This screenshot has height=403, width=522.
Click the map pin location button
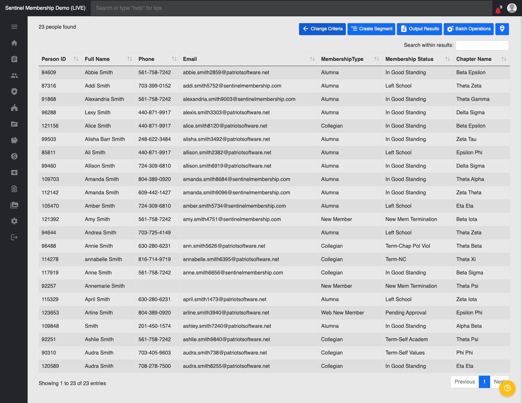502,29
